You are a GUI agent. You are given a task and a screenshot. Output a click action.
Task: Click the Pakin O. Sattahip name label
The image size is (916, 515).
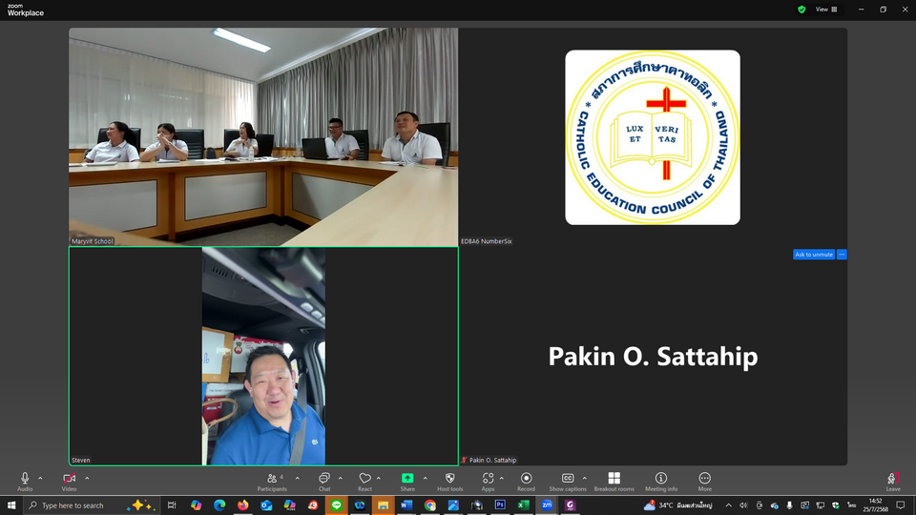click(x=492, y=460)
